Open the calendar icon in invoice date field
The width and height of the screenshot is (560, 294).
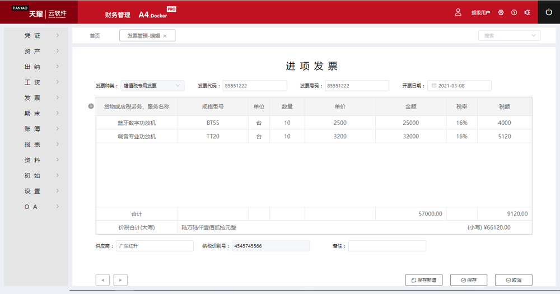click(433, 86)
